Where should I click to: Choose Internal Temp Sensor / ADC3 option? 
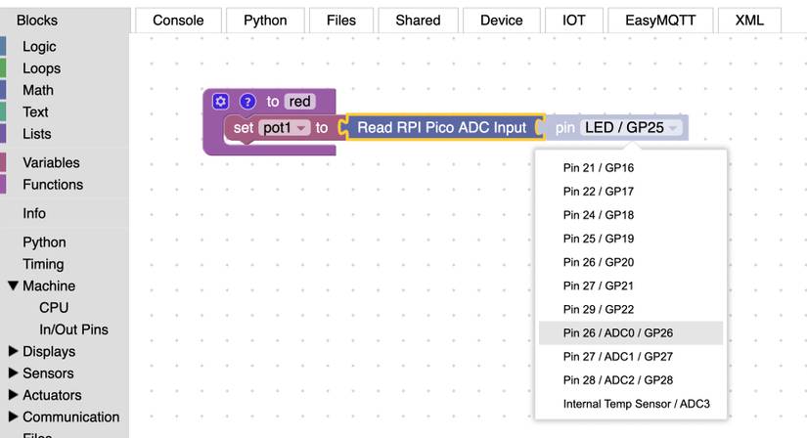coord(631,404)
